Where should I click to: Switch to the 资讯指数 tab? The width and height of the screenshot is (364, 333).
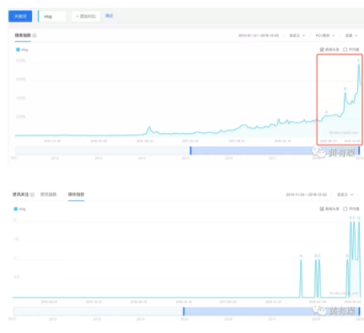click(48, 194)
